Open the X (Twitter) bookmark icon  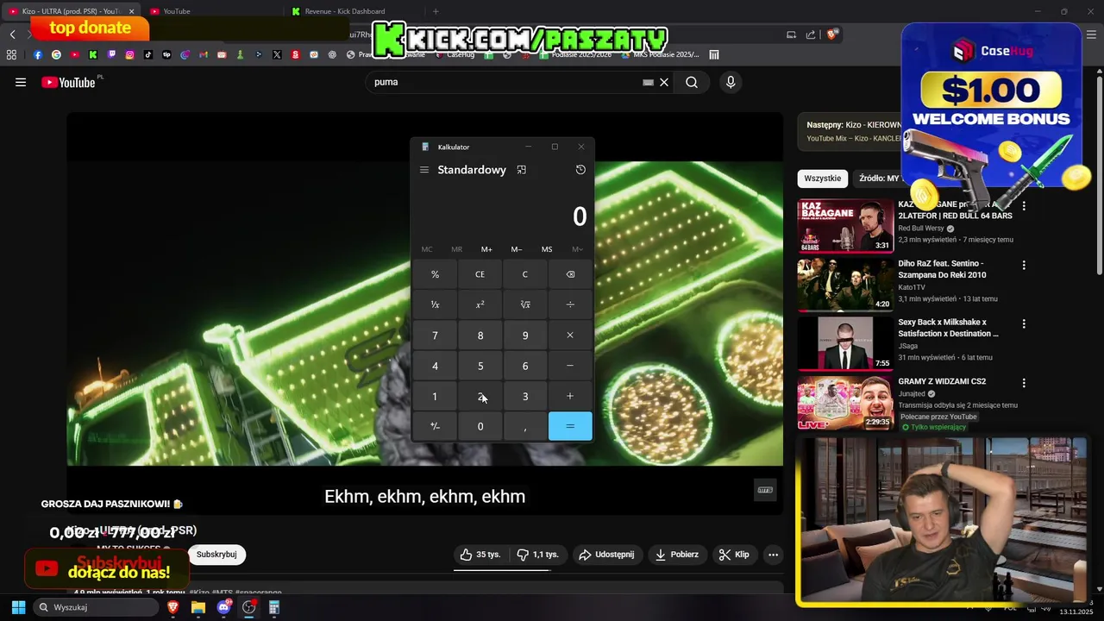277,54
